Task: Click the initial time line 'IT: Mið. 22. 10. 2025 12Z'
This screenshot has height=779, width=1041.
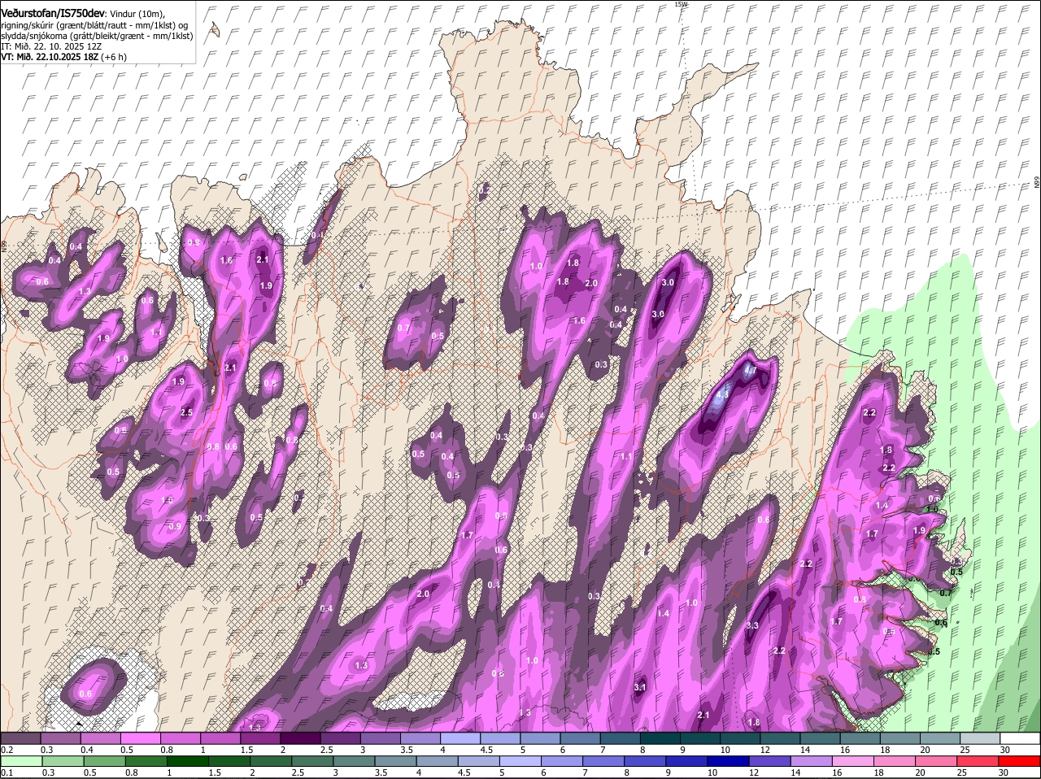Action: click(51, 46)
